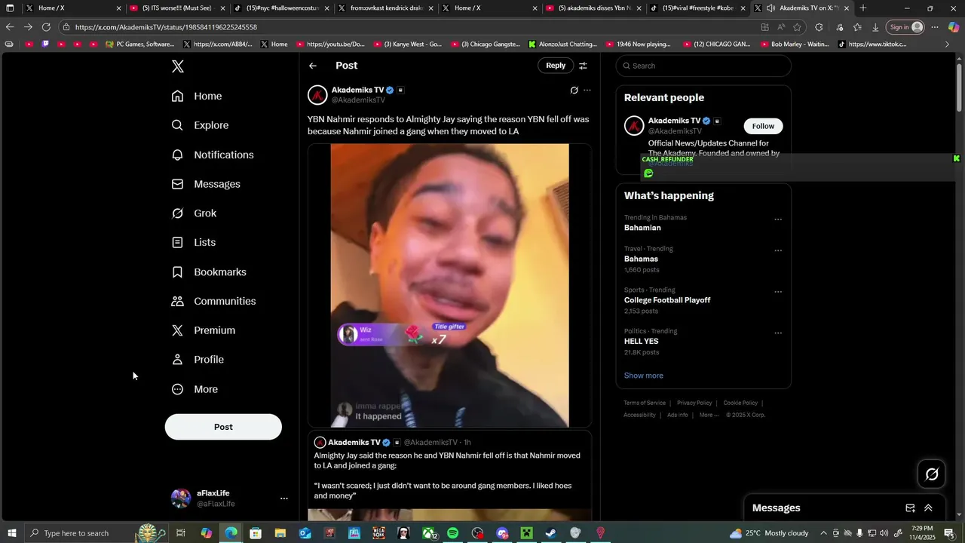Image resolution: width=965 pixels, height=543 pixels.
Task: Click the browser Sign in button
Action: pos(905,27)
